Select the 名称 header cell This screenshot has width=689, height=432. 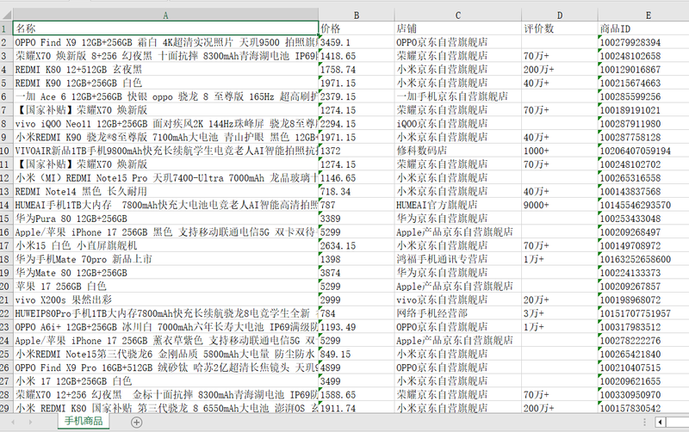click(165, 28)
